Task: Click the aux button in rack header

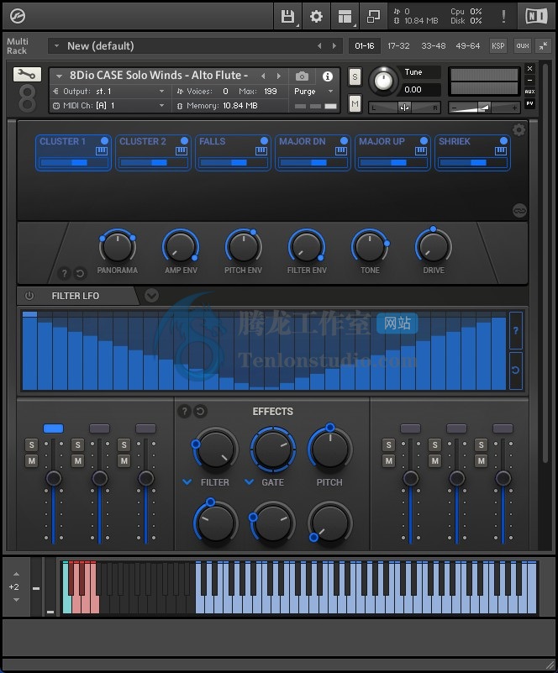Action: 523,45
